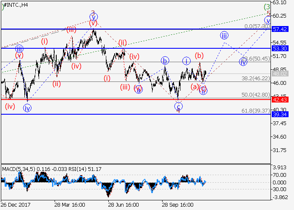Viewport: 294px width, 210px height.
Task: Click the forecast circled iv wave marker
Action: pos(243,62)
